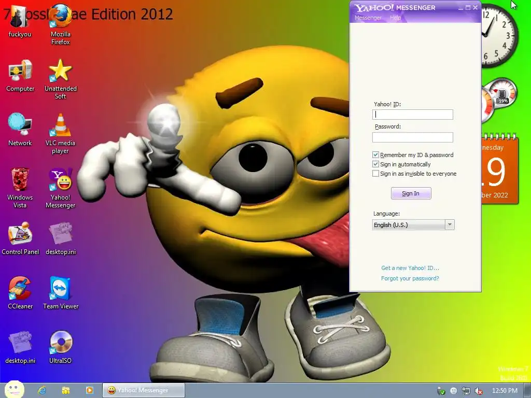531x398 pixels.
Task: Open the Messenger menu
Action: tap(368, 18)
